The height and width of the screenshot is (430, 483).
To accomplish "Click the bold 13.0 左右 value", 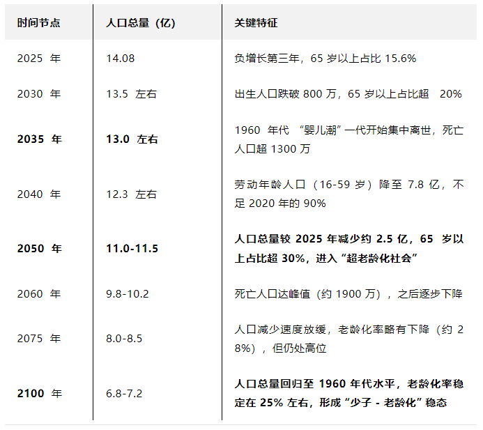I will [x=132, y=139].
